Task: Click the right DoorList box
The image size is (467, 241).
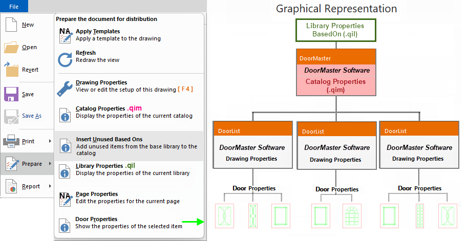Action: 419,145
